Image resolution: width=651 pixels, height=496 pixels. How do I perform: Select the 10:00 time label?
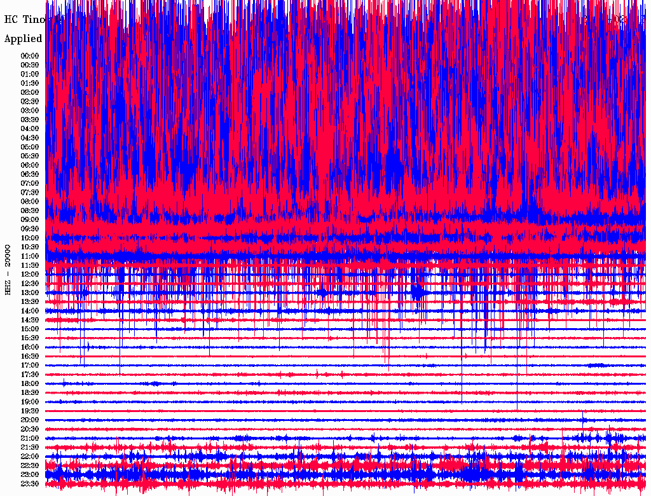click(30, 238)
